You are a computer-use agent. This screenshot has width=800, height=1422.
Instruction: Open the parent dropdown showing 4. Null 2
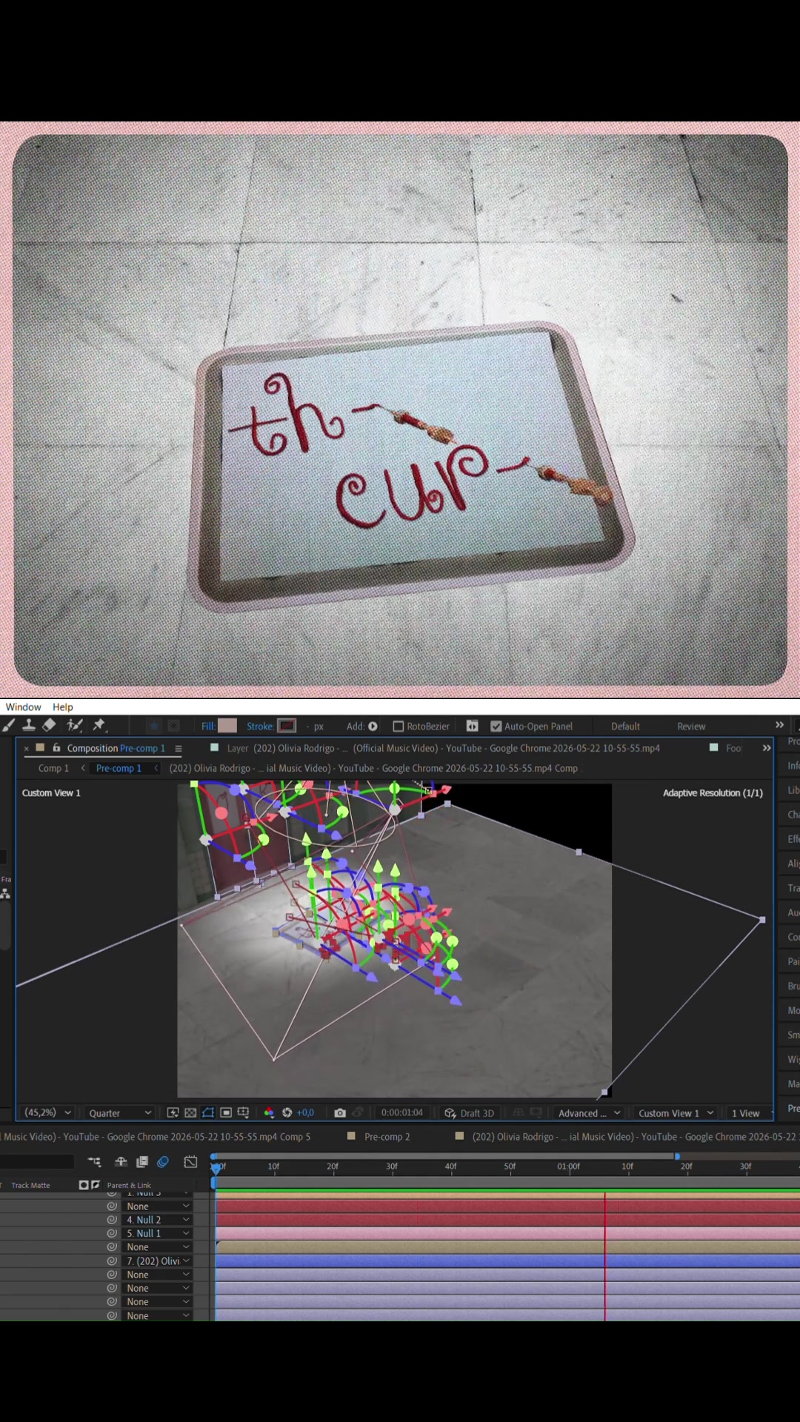[x=157, y=1220]
